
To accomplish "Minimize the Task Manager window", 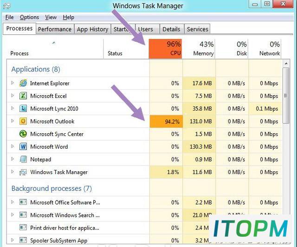I will (255, 4).
